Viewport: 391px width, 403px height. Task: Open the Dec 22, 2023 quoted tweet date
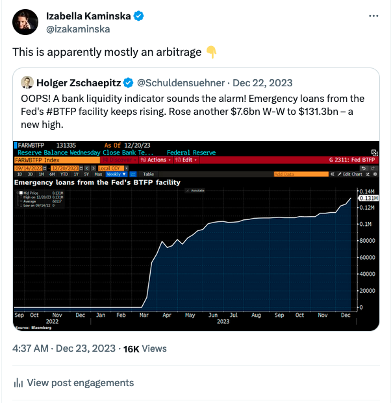pyautogui.click(x=262, y=83)
